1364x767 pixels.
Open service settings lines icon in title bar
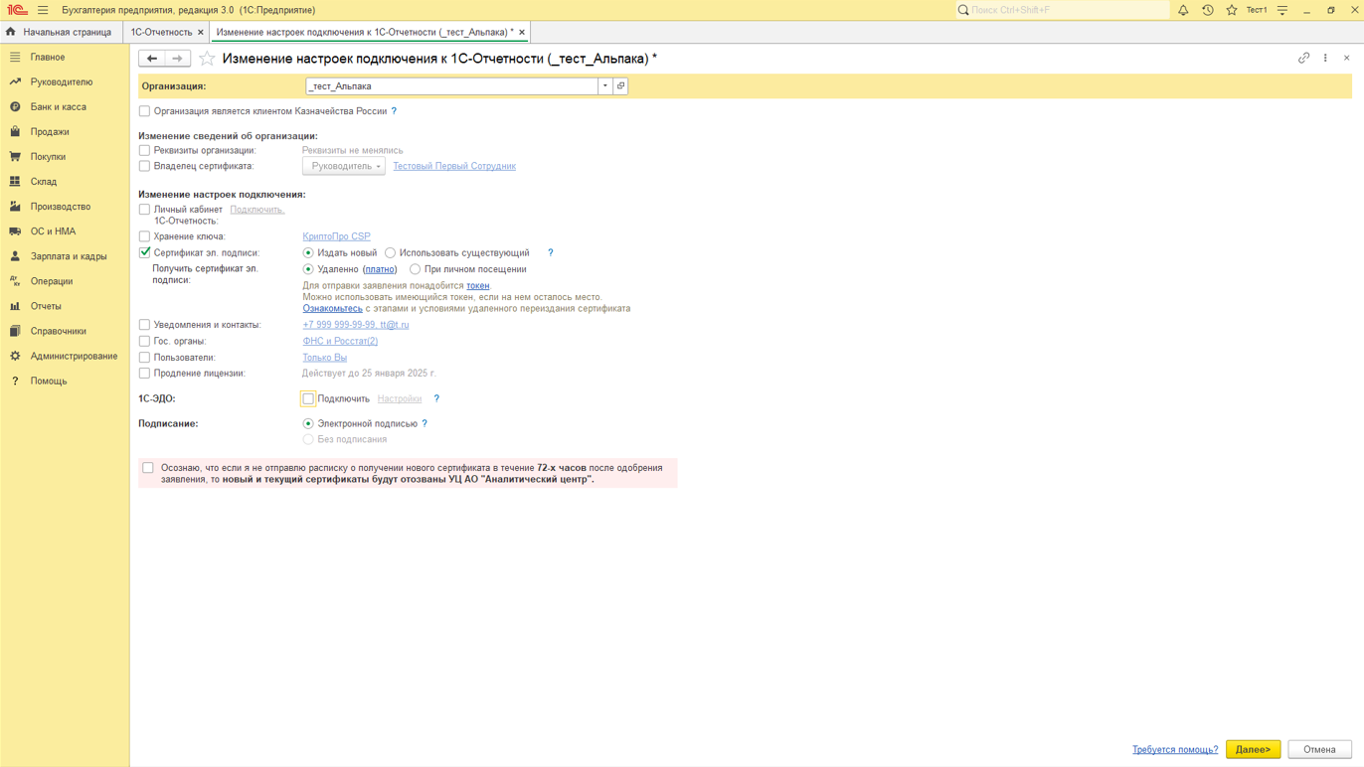click(x=1282, y=10)
